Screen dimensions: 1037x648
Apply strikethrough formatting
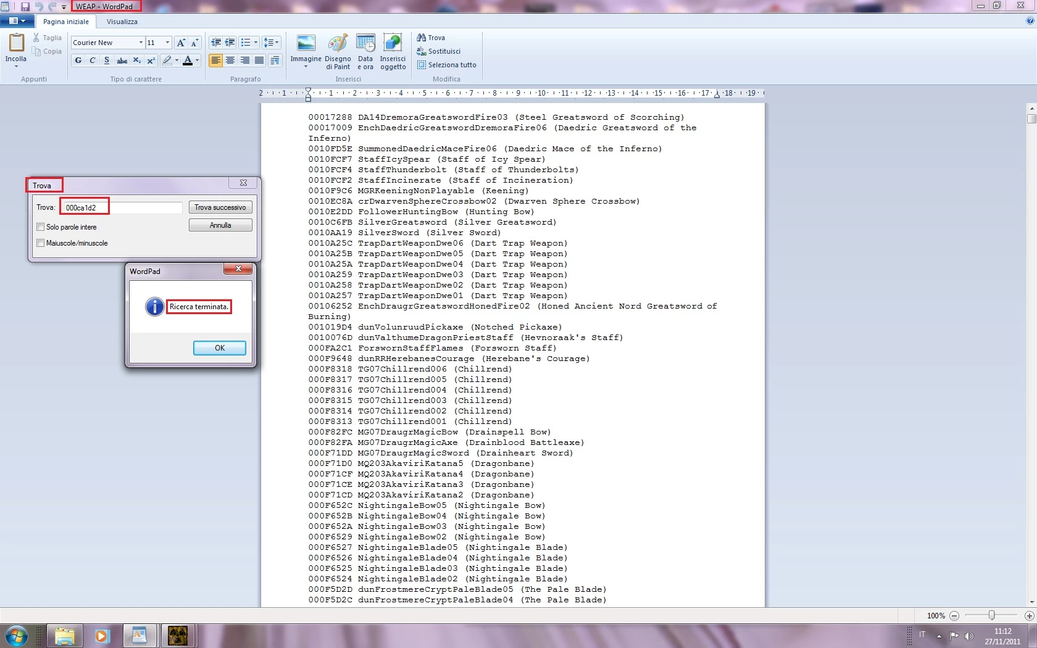click(122, 60)
